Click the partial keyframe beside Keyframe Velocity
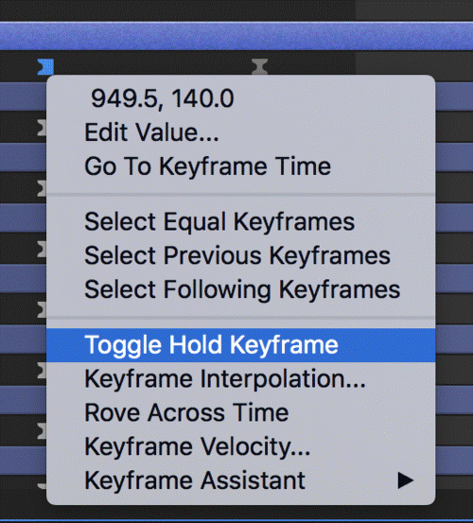The width and height of the screenshot is (473, 523). point(42,431)
